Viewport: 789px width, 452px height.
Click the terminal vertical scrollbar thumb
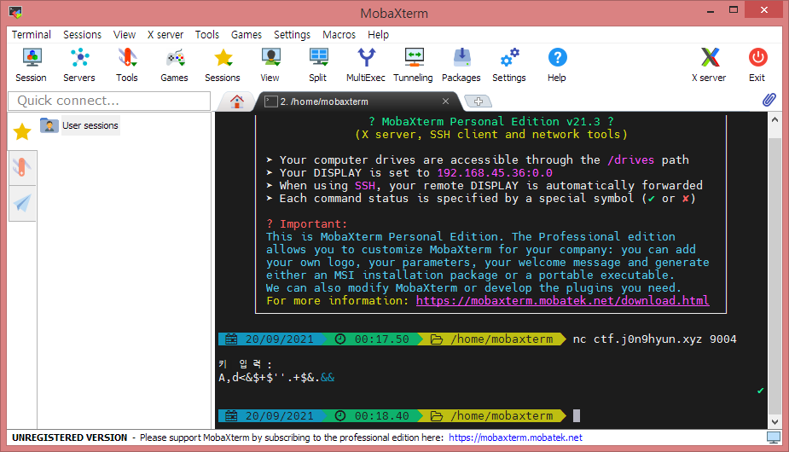pos(774,275)
